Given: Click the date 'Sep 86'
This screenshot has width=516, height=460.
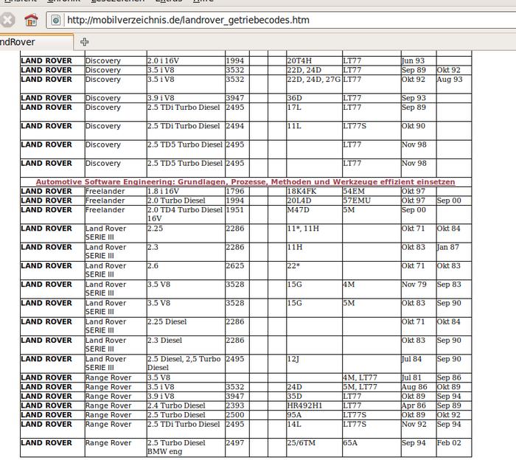Looking at the screenshot, I should point(449,377).
